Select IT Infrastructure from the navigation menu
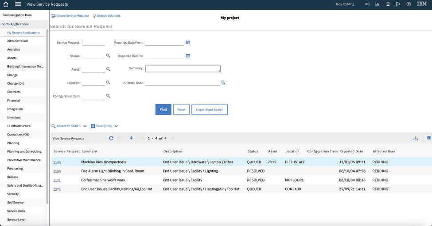 (19, 126)
